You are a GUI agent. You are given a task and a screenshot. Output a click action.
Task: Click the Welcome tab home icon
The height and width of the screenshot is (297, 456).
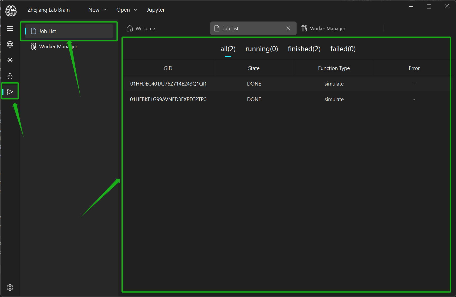point(130,28)
